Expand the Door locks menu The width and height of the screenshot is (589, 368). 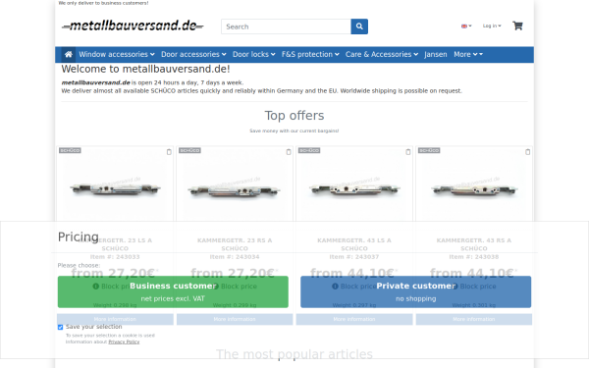coord(253,54)
